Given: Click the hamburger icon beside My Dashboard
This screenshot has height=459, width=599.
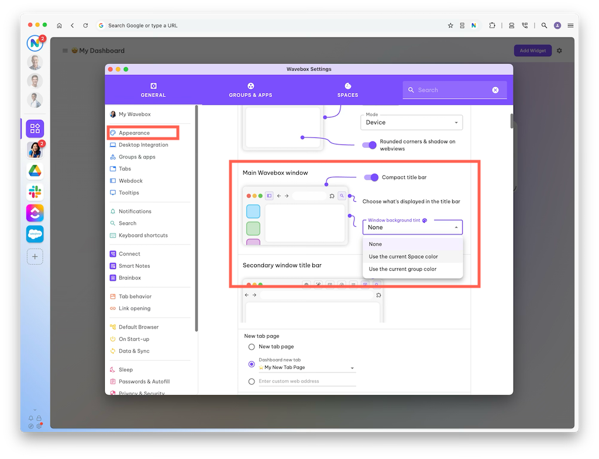Looking at the screenshot, I should point(65,51).
